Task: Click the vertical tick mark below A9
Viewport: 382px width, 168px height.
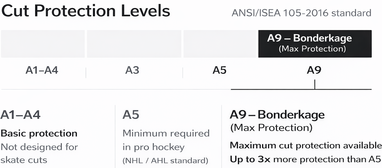Action: tap(315, 84)
